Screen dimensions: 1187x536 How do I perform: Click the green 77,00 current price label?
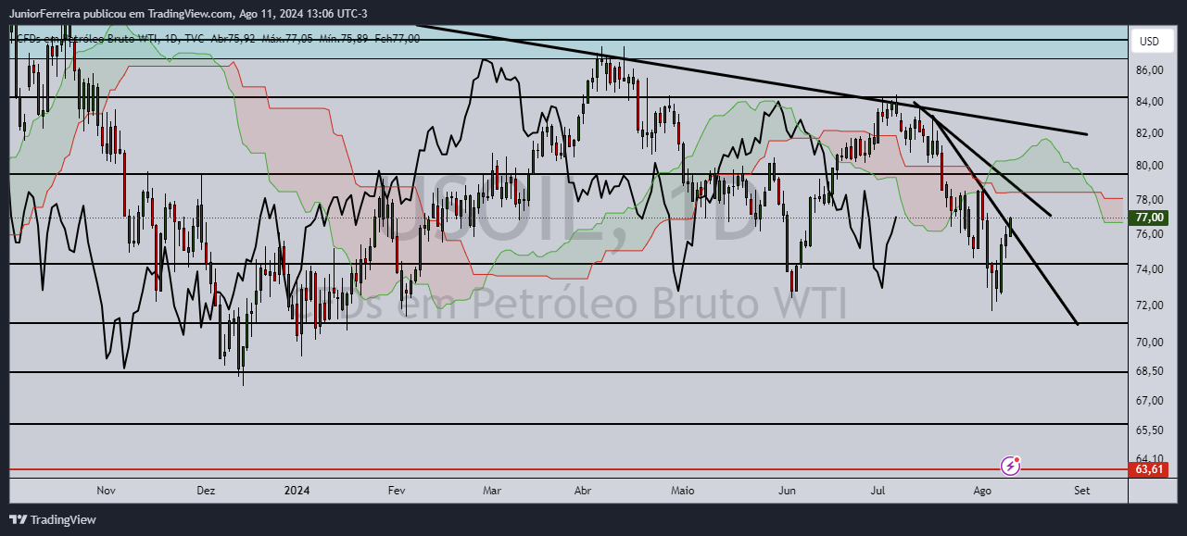click(x=1149, y=218)
